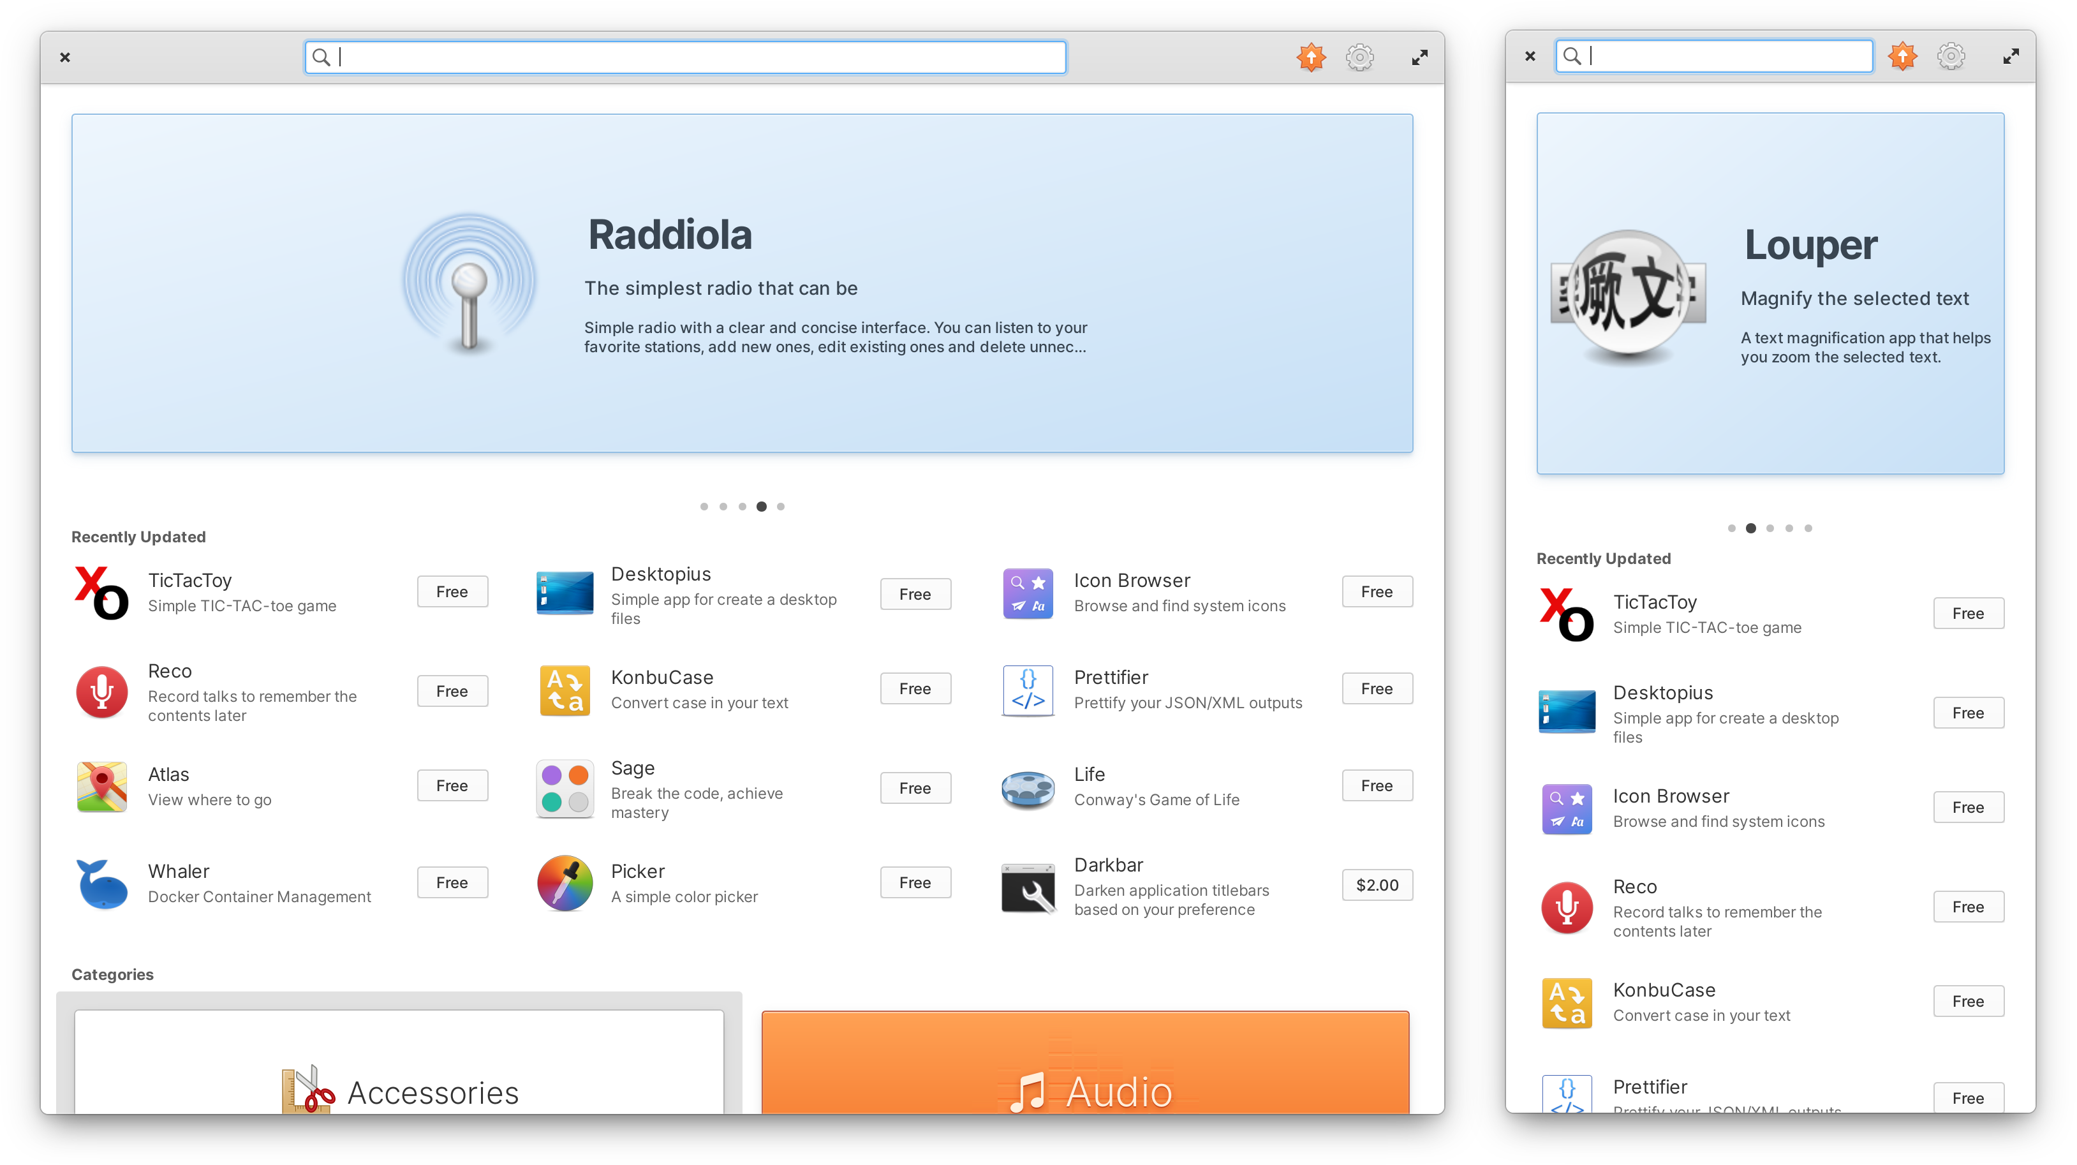2077x1165 pixels.
Task: Click the Reco microphone app icon
Action: pyautogui.click(x=101, y=692)
